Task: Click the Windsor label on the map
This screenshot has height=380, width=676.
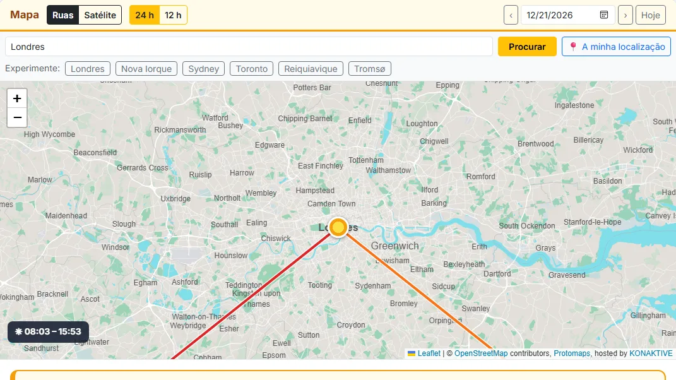Action: click(x=115, y=247)
